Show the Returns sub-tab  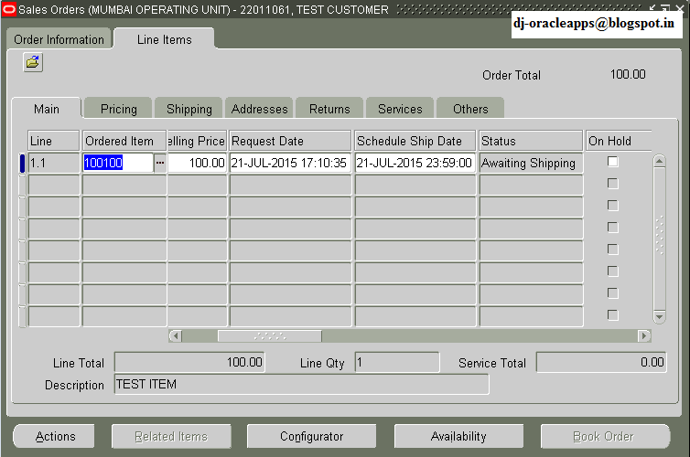pyautogui.click(x=329, y=109)
